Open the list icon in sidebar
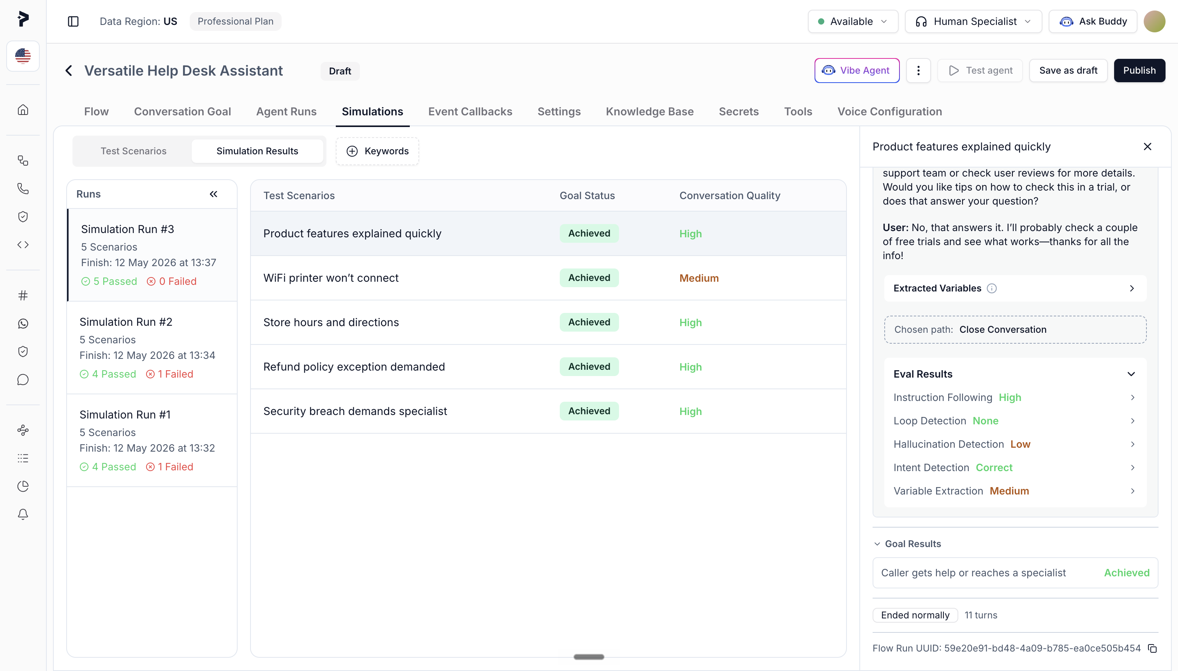Screen dimensions: 1178x671 23,458
